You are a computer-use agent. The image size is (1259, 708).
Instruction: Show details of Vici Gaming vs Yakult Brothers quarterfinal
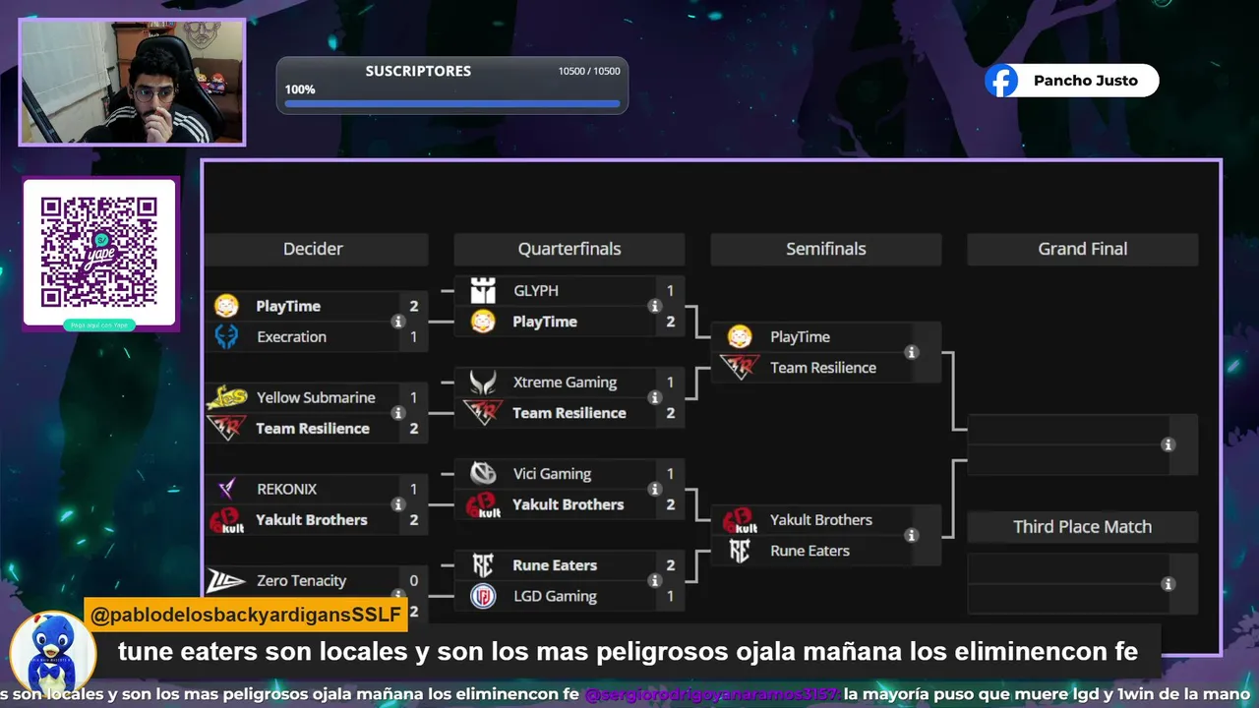pos(655,489)
